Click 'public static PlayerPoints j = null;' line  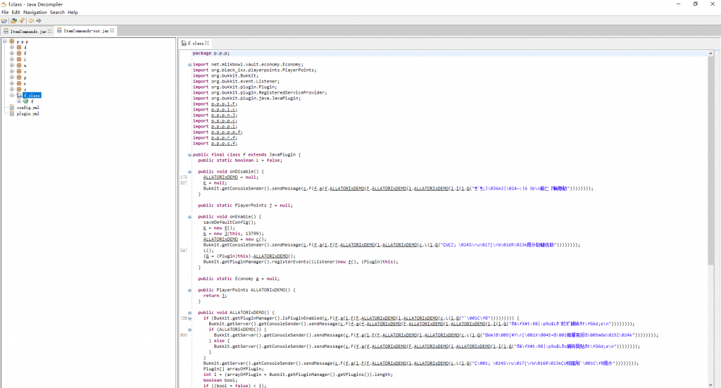[246, 206]
